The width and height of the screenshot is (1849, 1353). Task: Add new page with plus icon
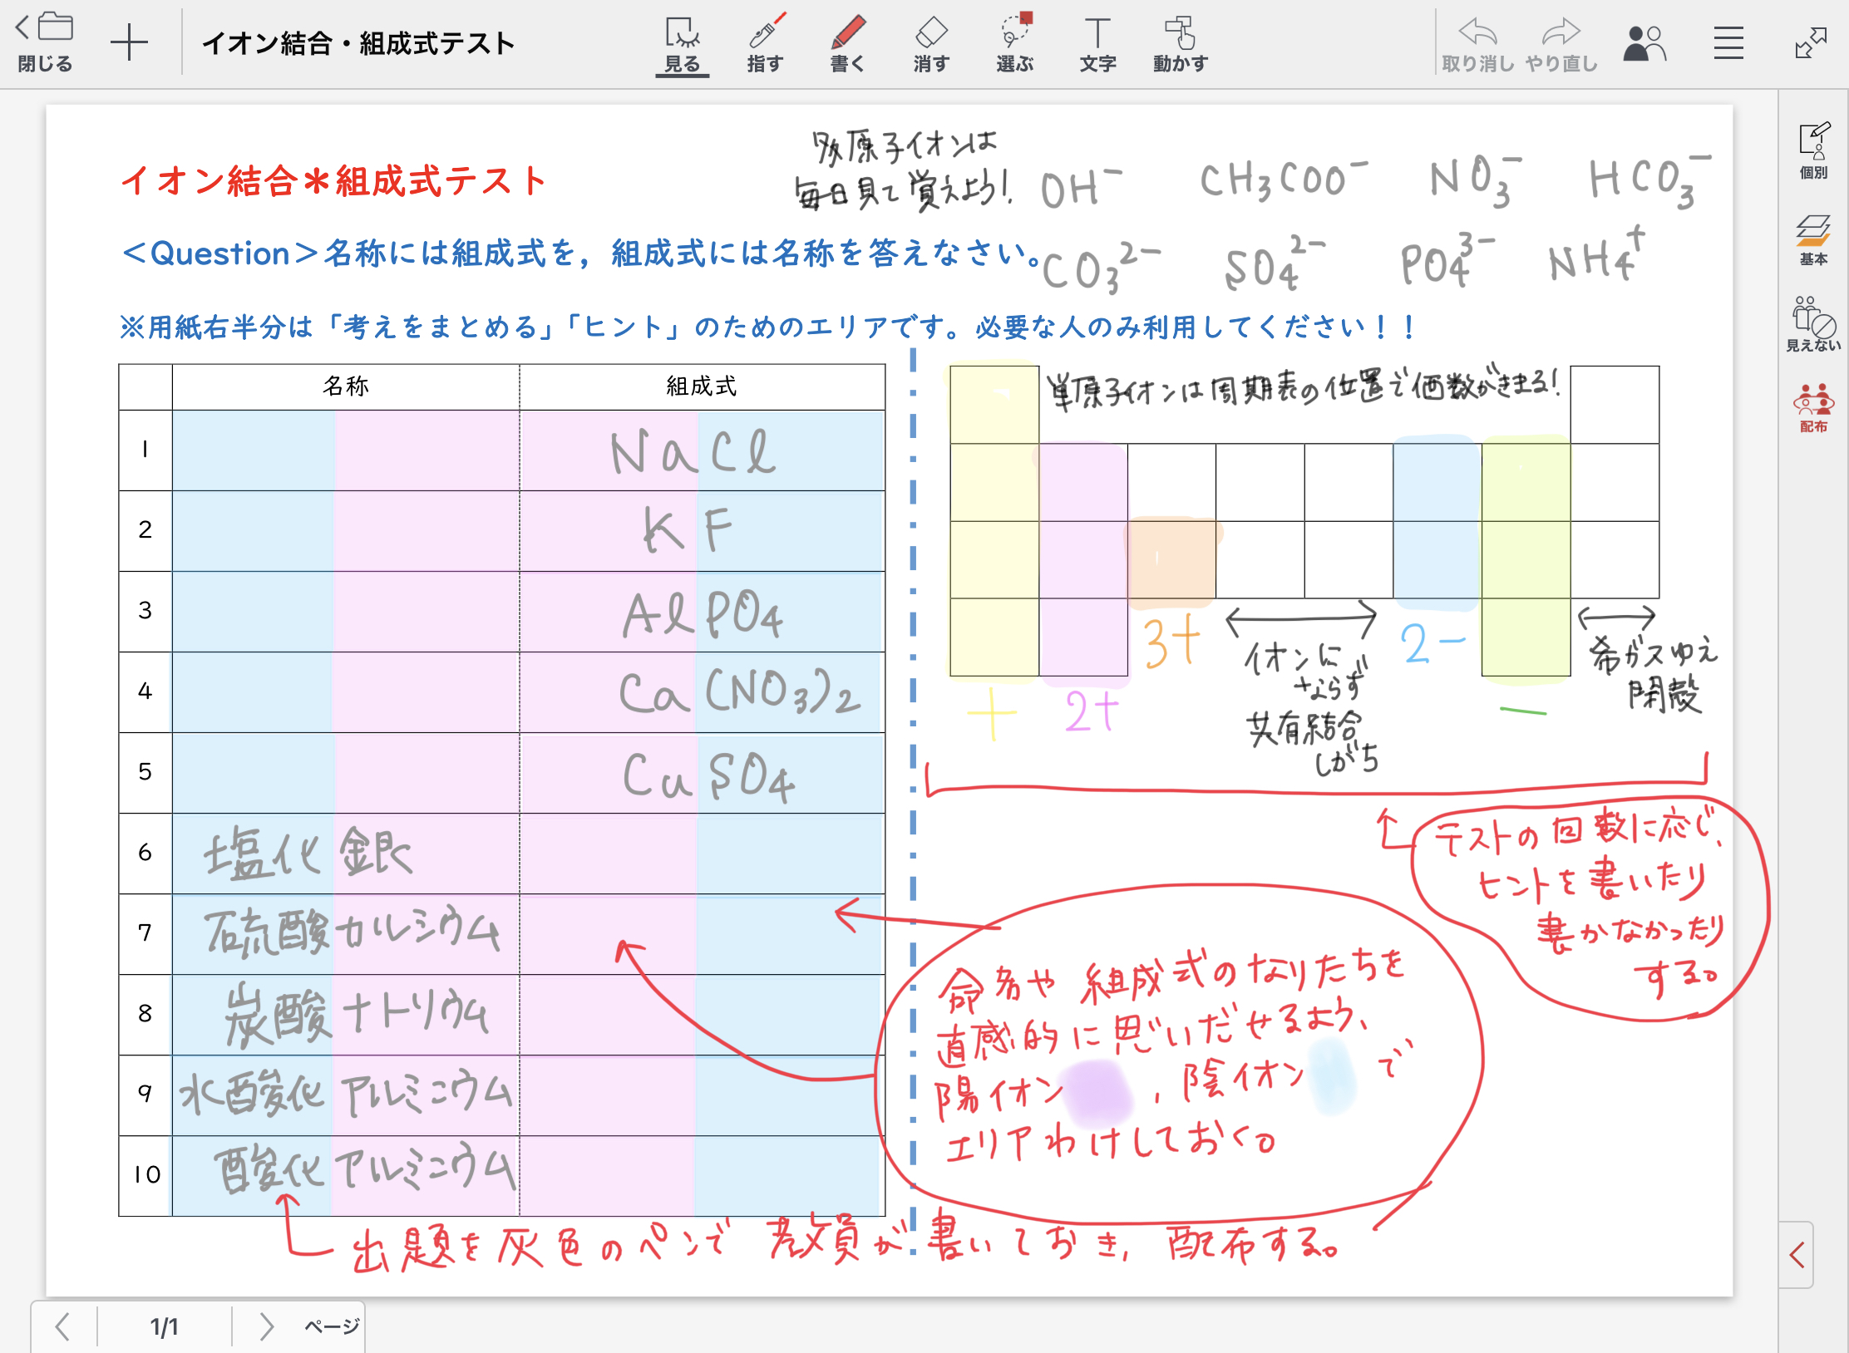129,43
